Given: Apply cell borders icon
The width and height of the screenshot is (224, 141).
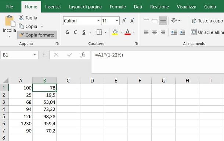Looking at the screenshot, I should pyautogui.click(x=99, y=32).
